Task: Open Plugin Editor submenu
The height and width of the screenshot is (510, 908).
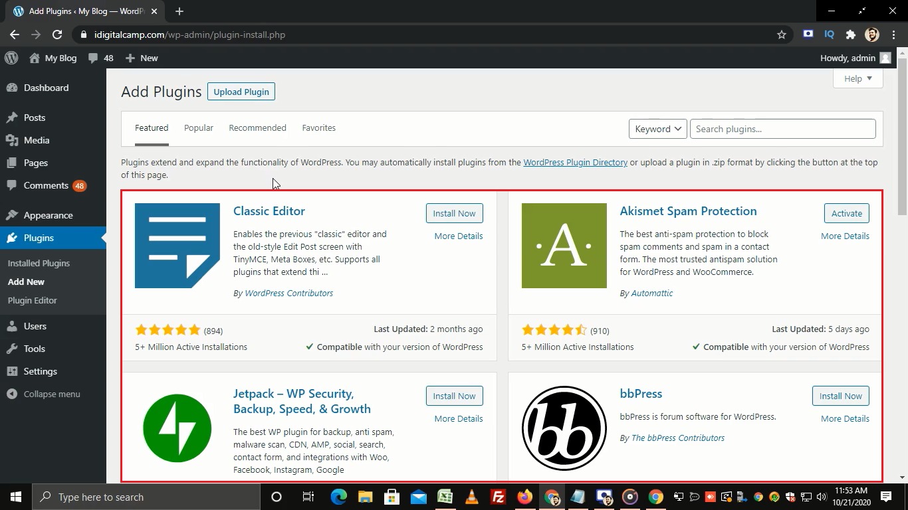Action: [32, 300]
